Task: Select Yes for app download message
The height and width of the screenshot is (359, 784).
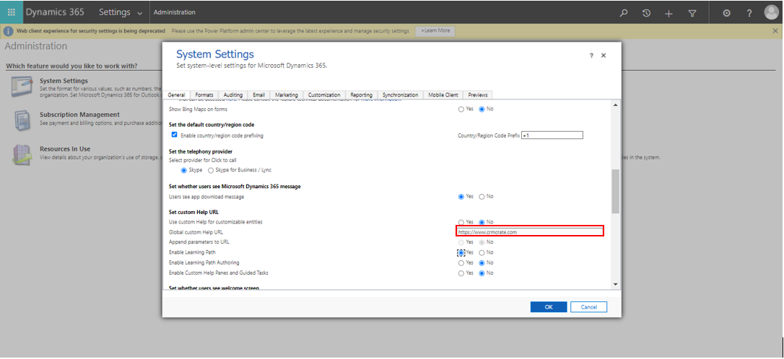Action: pos(461,197)
